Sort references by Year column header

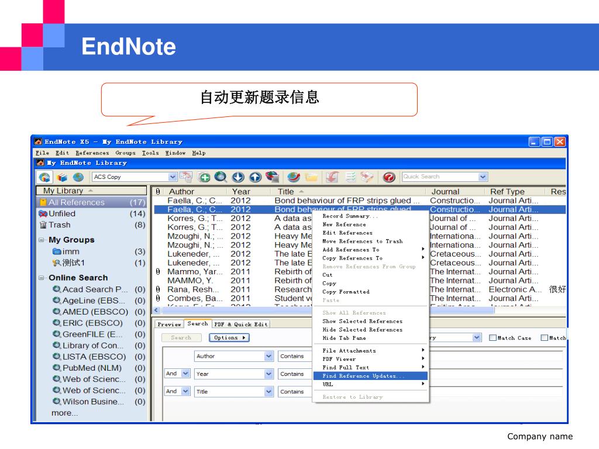[241, 192]
